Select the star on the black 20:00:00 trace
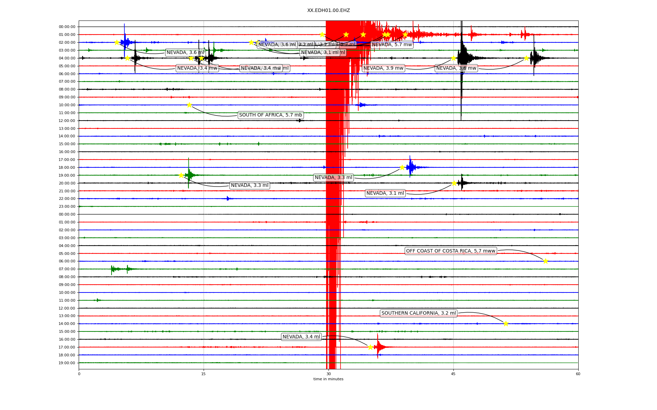The height and width of the screenshot is (410, 657). (x=454, y=183)
